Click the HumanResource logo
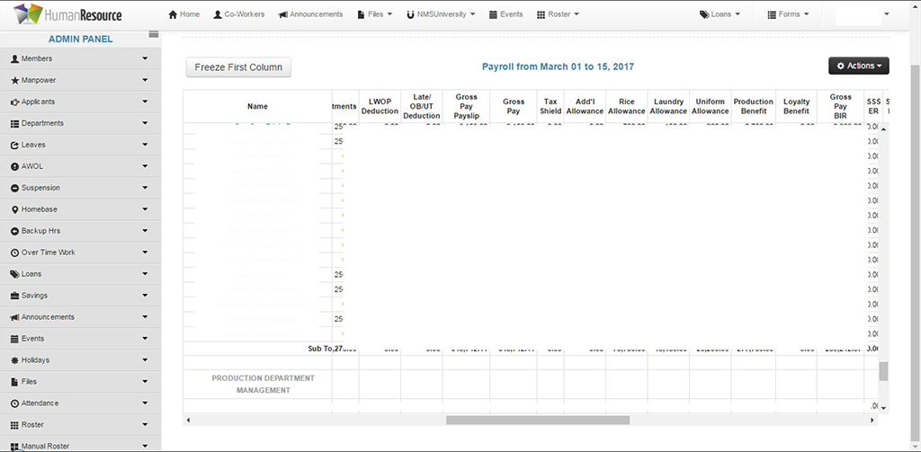This screenshot has height=452, width=921. click(x=67, y=13)
